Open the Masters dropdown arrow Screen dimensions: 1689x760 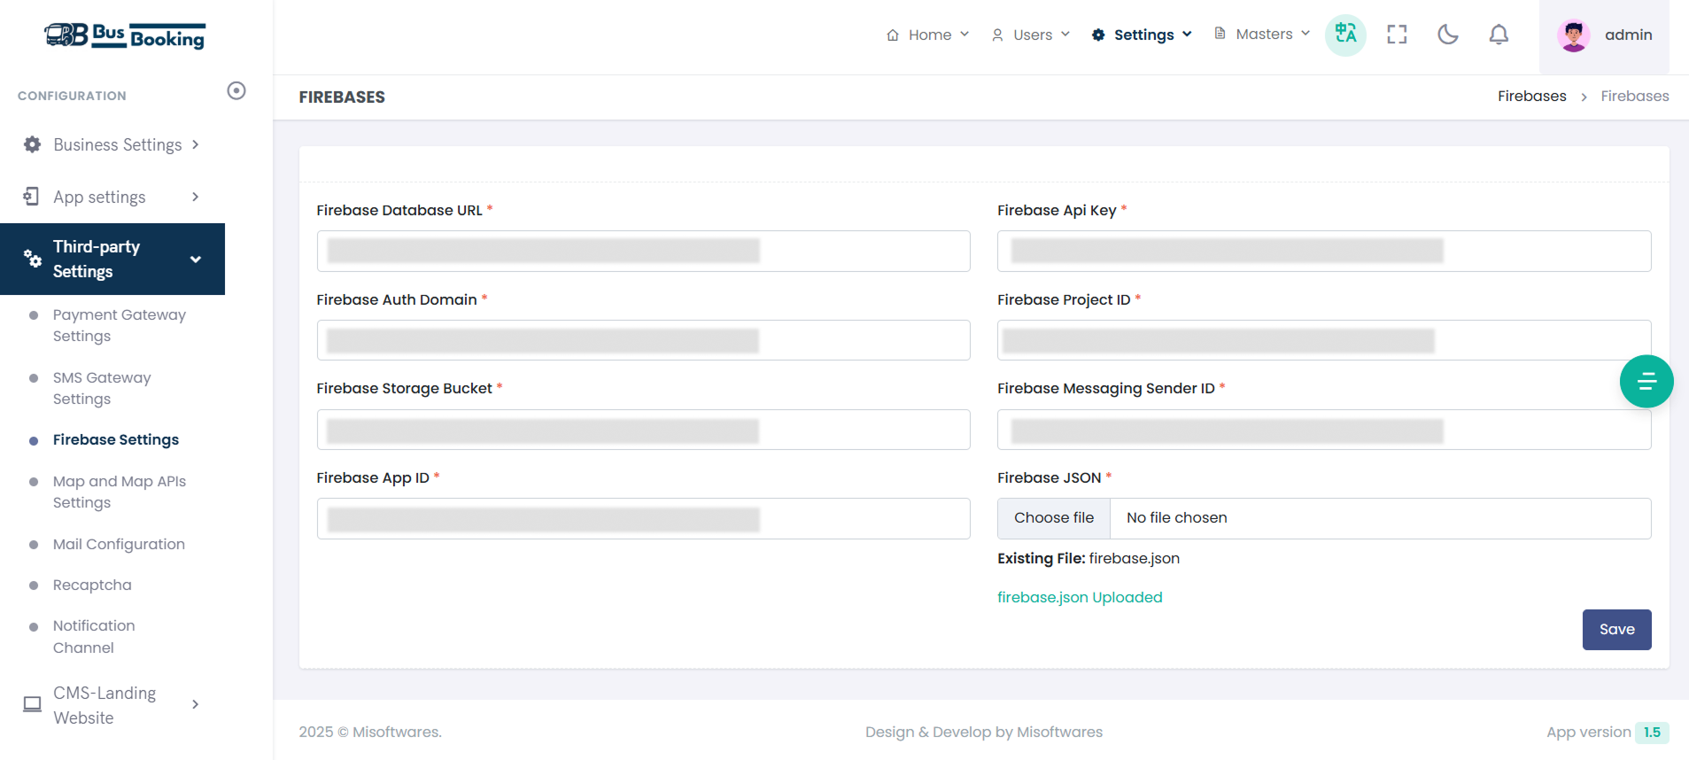pyautogui.click(x=1305, y=34)
